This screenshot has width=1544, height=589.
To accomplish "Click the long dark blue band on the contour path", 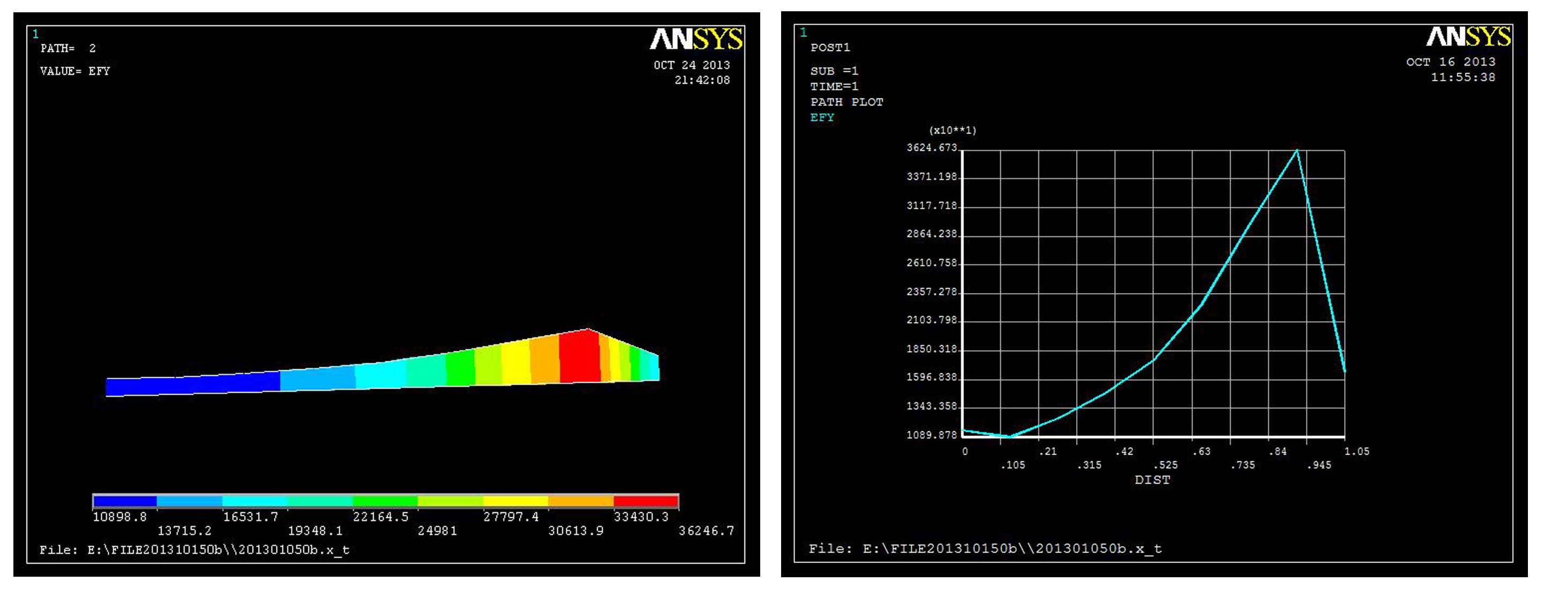I will tap(193, 384).
